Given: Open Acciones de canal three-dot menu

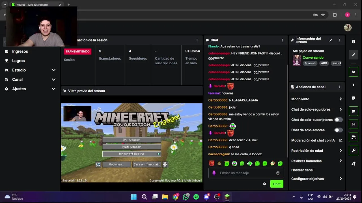Looking at the screenshot, I should 339,87.
